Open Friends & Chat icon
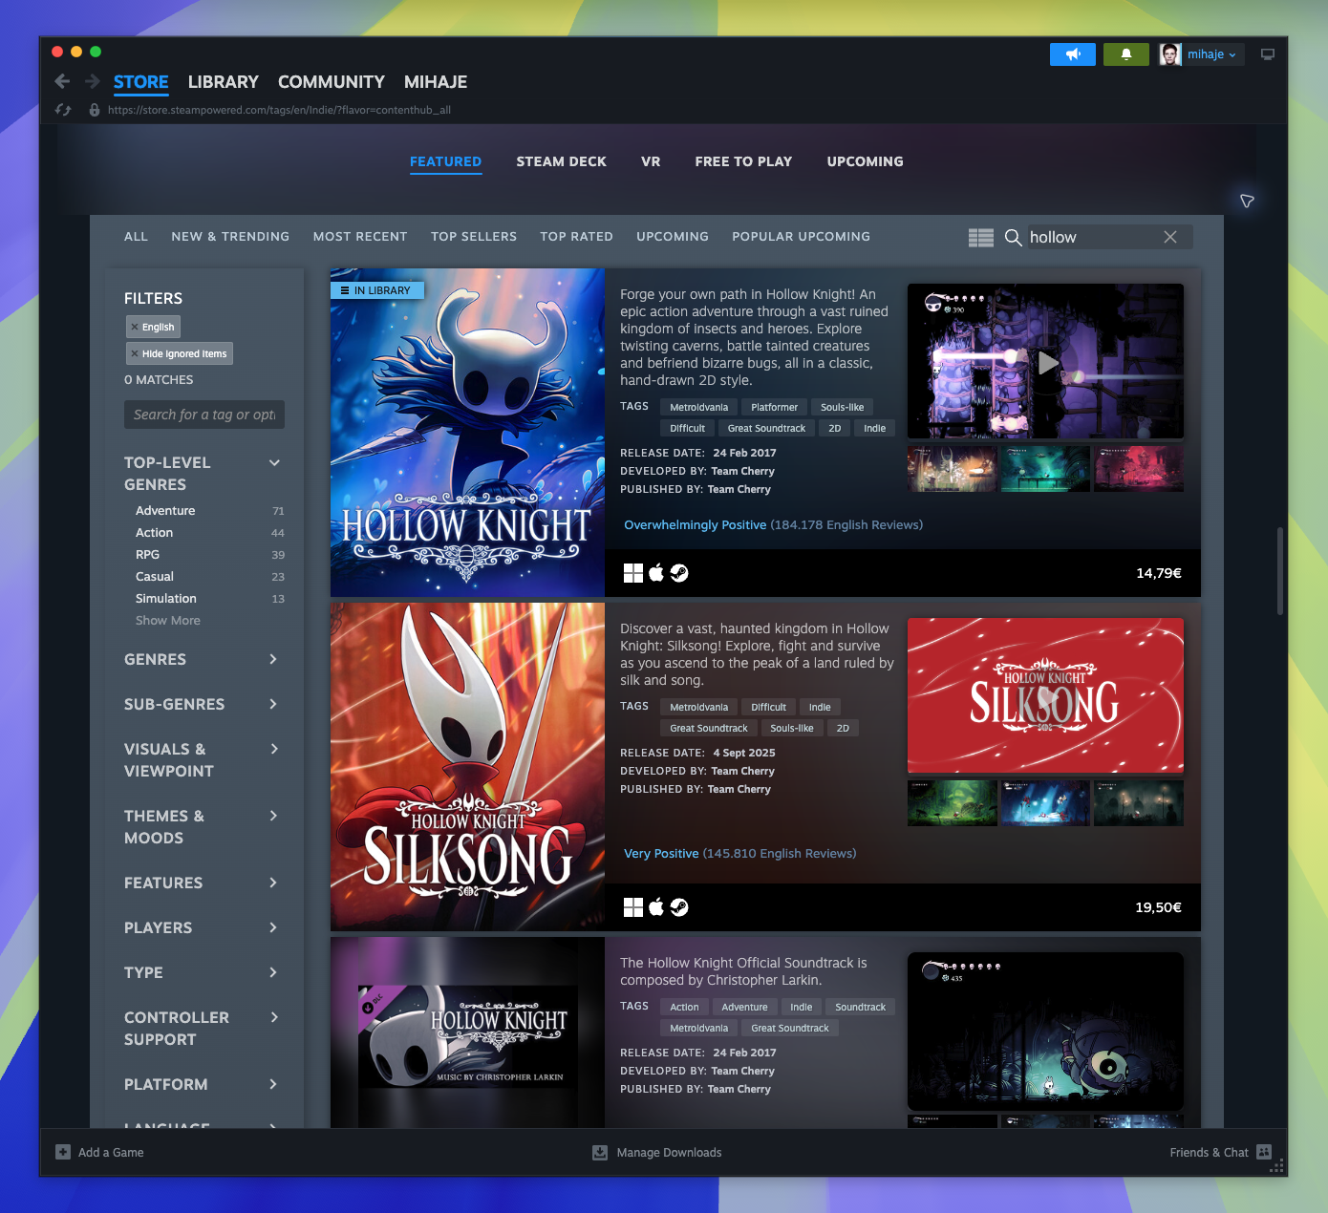The width and height of the screenshot is (1328, 1213). 1264,1152
